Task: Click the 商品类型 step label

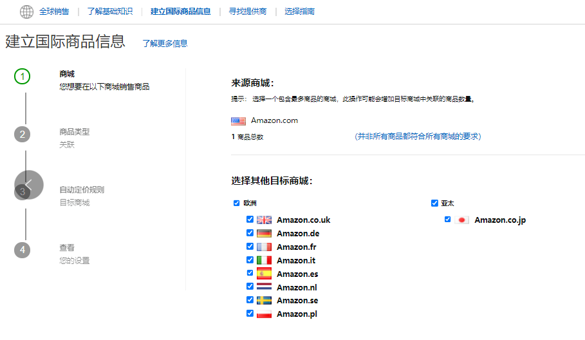Action: 75,132
